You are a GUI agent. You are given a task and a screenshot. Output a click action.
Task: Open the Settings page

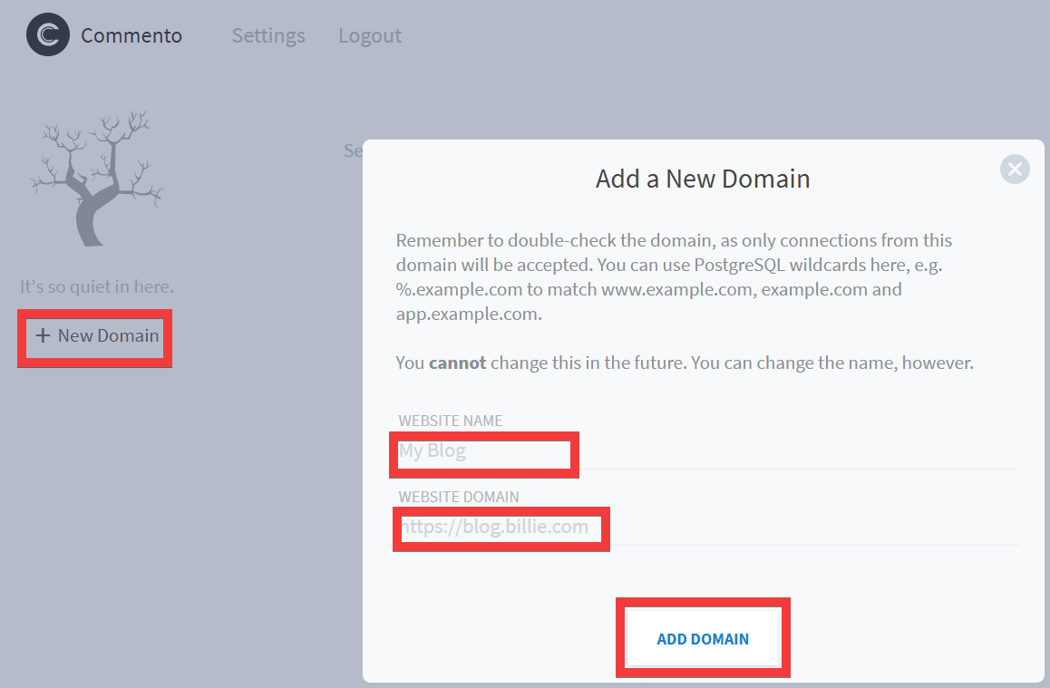tap(268, 35)
